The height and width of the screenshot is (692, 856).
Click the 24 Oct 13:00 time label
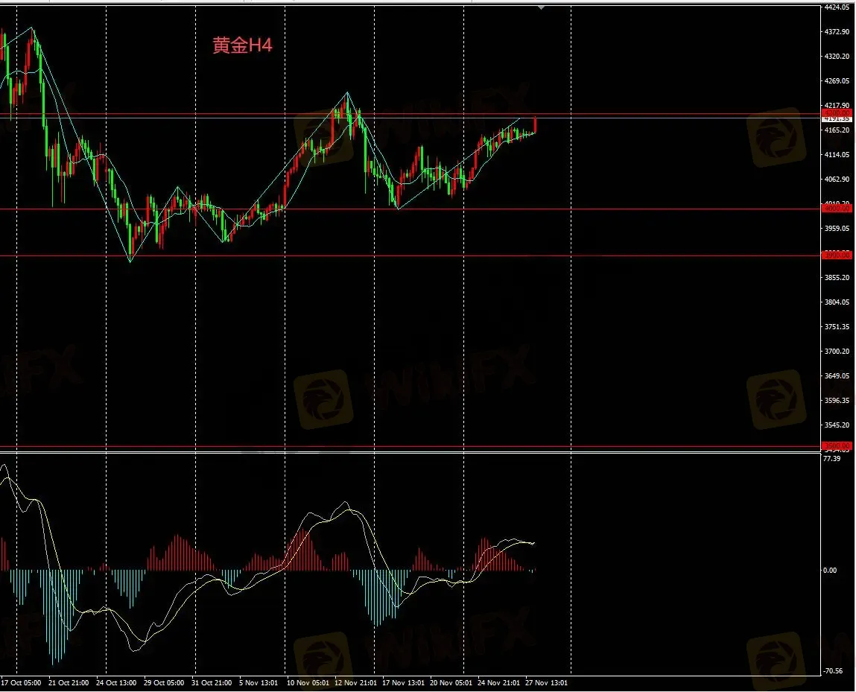pos(116,683)
